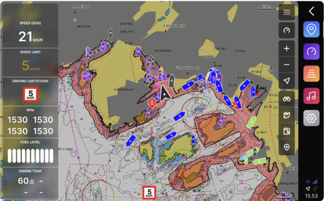The image size is (324, 201).
Task: Open the hamburger menu on the map
Action: point(287,12)
